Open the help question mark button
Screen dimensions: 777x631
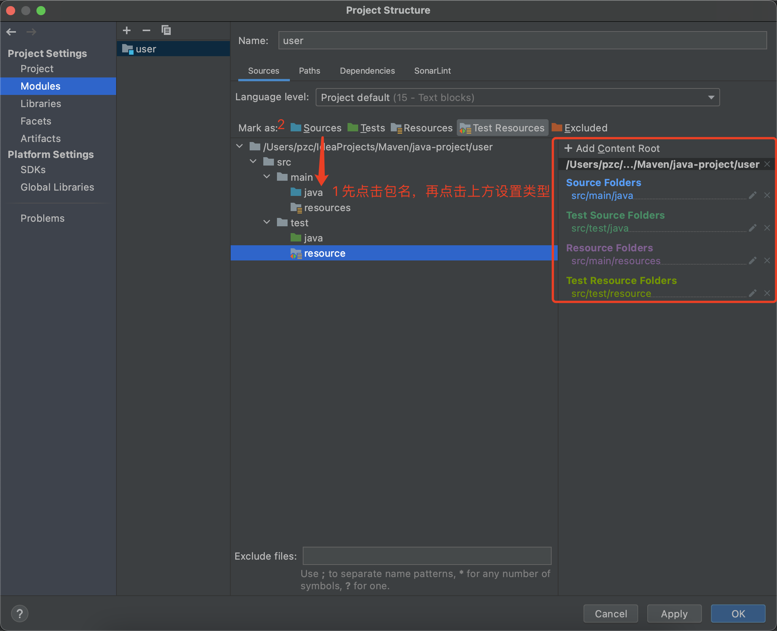tap(20, 614)
